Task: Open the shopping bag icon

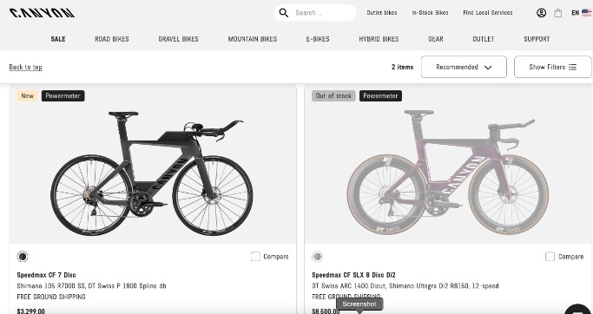Action: click(557, 13)
